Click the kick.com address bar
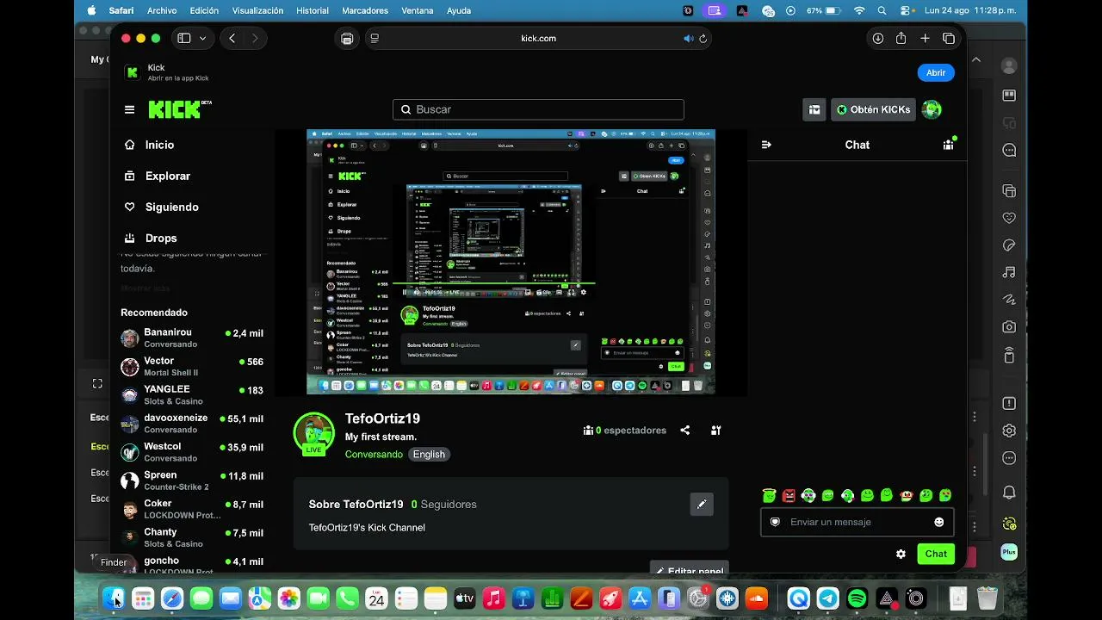The width and height of the screenshot is (1102, 620). tap(539, 38)
